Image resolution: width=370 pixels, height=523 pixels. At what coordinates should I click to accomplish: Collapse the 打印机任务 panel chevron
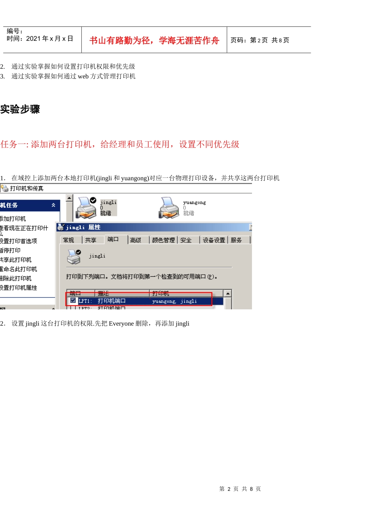[53, 205]
